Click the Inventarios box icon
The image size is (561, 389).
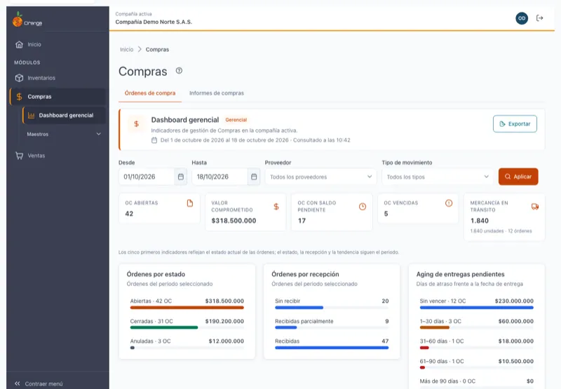point(20,78)
